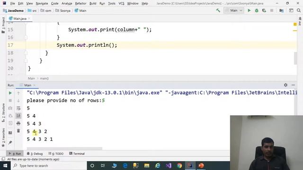
Task: Open the 1: Project side panel
Action: [x=3, y=25]
